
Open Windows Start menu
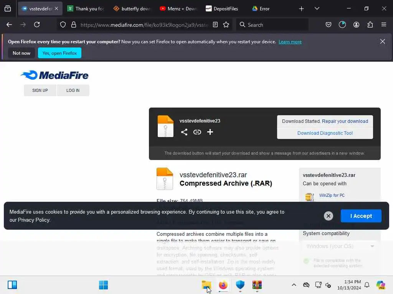point(103,285)
